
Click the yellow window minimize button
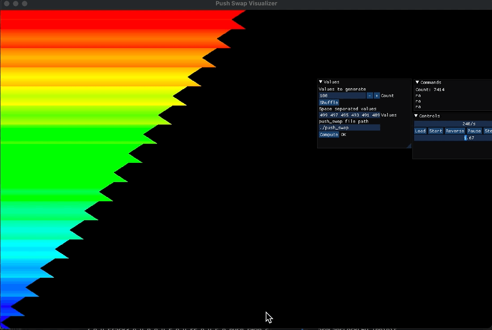point(16,4)
